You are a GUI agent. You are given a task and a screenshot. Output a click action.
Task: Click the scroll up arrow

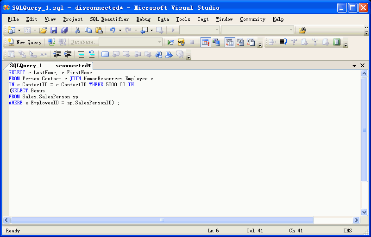[364, 73]
